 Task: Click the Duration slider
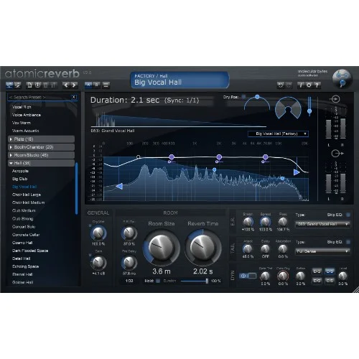[x=195, y=281]
